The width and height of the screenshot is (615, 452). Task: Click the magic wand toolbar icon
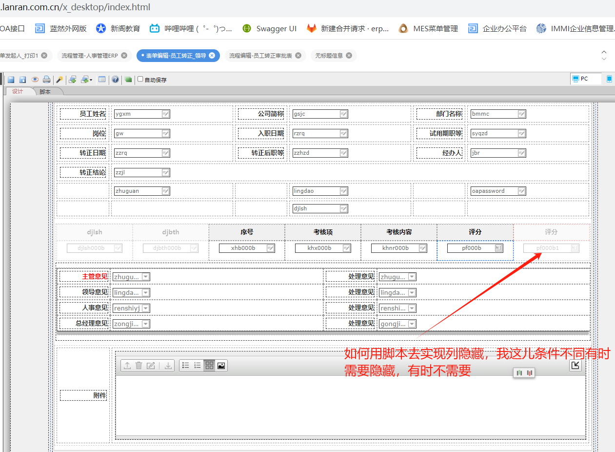click(x=60, y=80)
